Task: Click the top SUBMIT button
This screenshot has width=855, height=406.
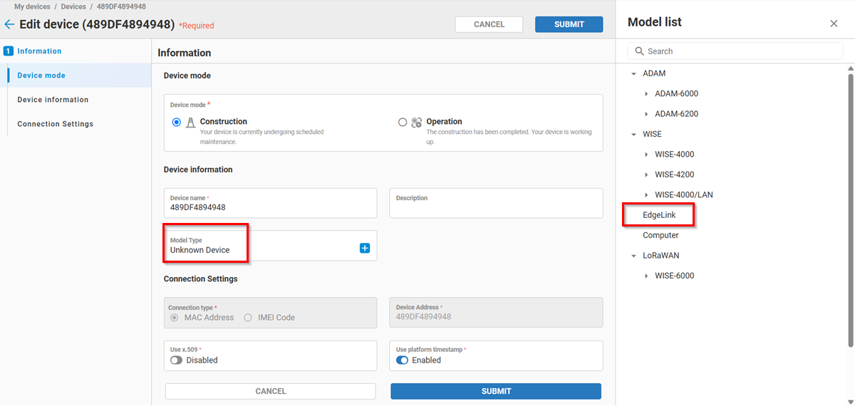Action: click(x=569, y=24)
